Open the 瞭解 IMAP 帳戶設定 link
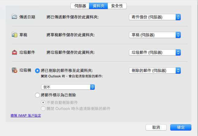 [x=26, y=115]
